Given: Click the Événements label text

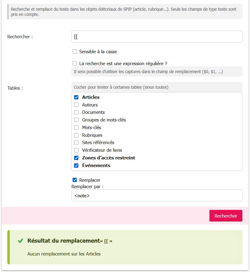Looking at the screenshot, I should coord(96,166).
